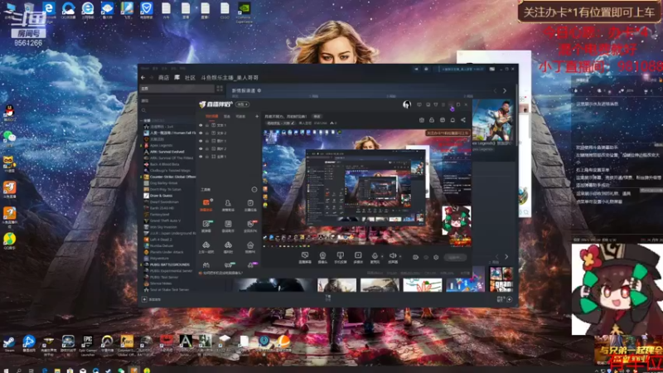Click the house-shaped tool icon in the toolbox
The image size is (663, 373).
point(250,246)
